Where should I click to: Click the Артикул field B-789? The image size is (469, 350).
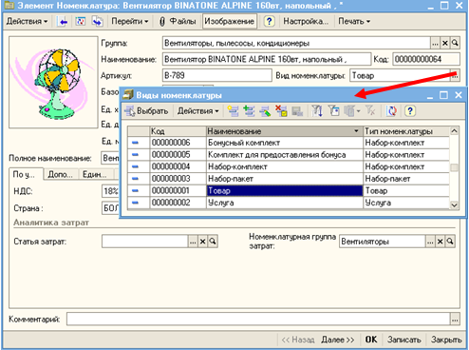(x=216, y=75)
